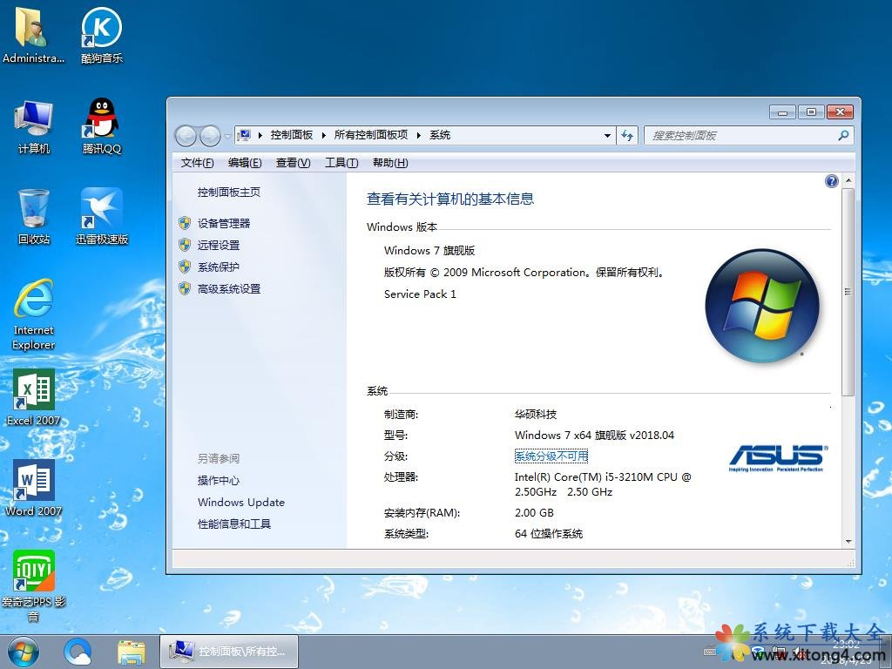
Task: Click the vertical scrollbar thumb
Action: click(x=848, y=292)
